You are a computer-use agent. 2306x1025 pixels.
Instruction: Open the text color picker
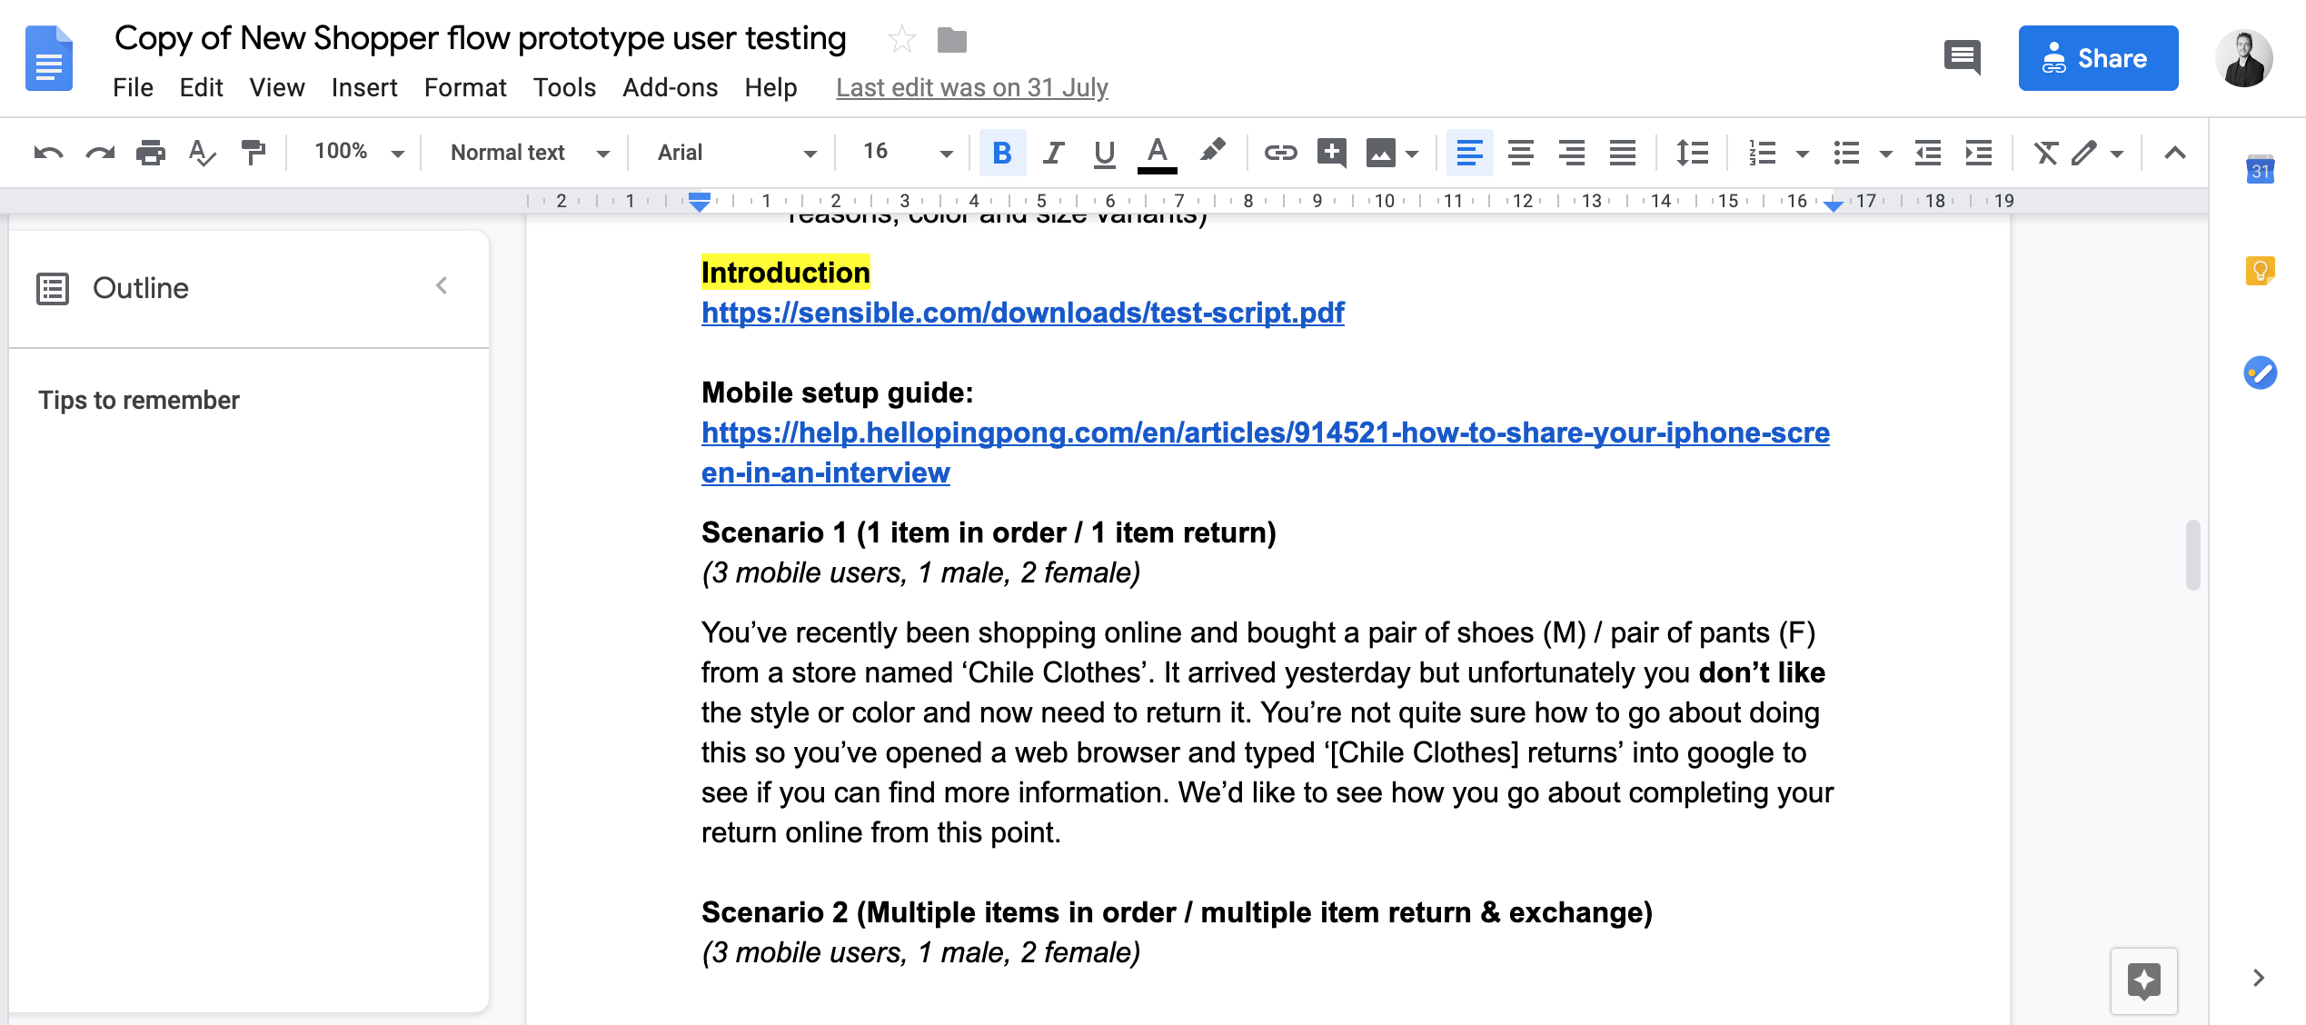coord(1157,153)
